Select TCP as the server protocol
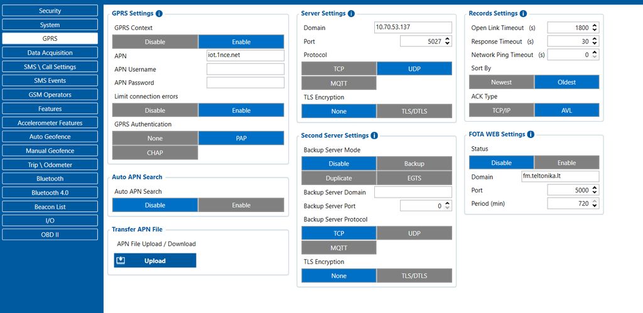 pos(339,69)
